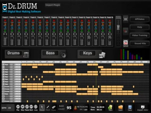Mute Track 16 with its M button
151x113 pixels.
point(109,34)
